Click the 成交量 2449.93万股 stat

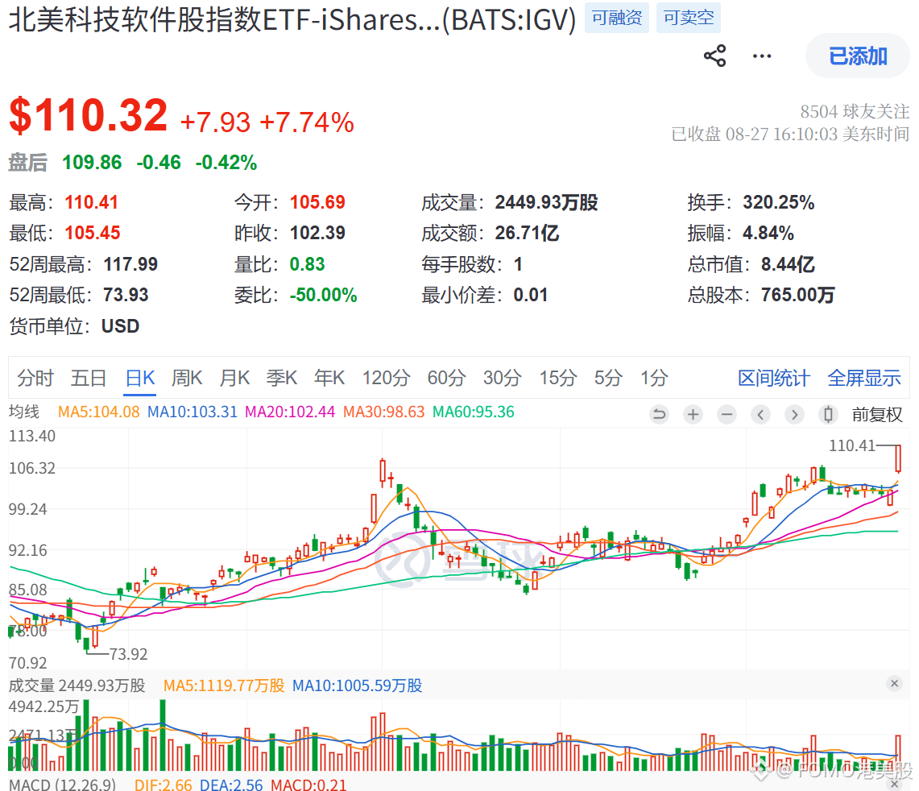509,202
